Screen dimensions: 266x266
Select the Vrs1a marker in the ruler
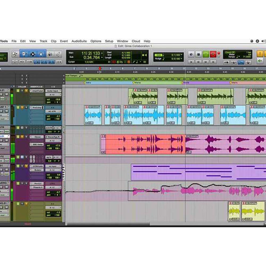(135, 83)
